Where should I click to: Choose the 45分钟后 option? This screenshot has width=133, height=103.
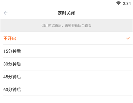click(66, 77)
